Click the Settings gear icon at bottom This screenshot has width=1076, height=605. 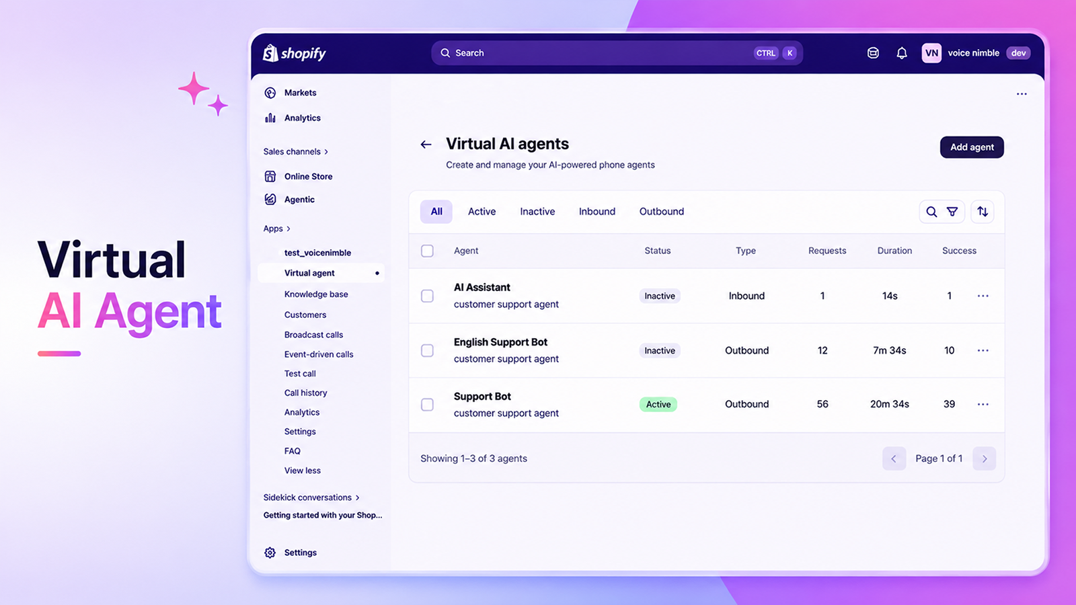coord(270,553)
